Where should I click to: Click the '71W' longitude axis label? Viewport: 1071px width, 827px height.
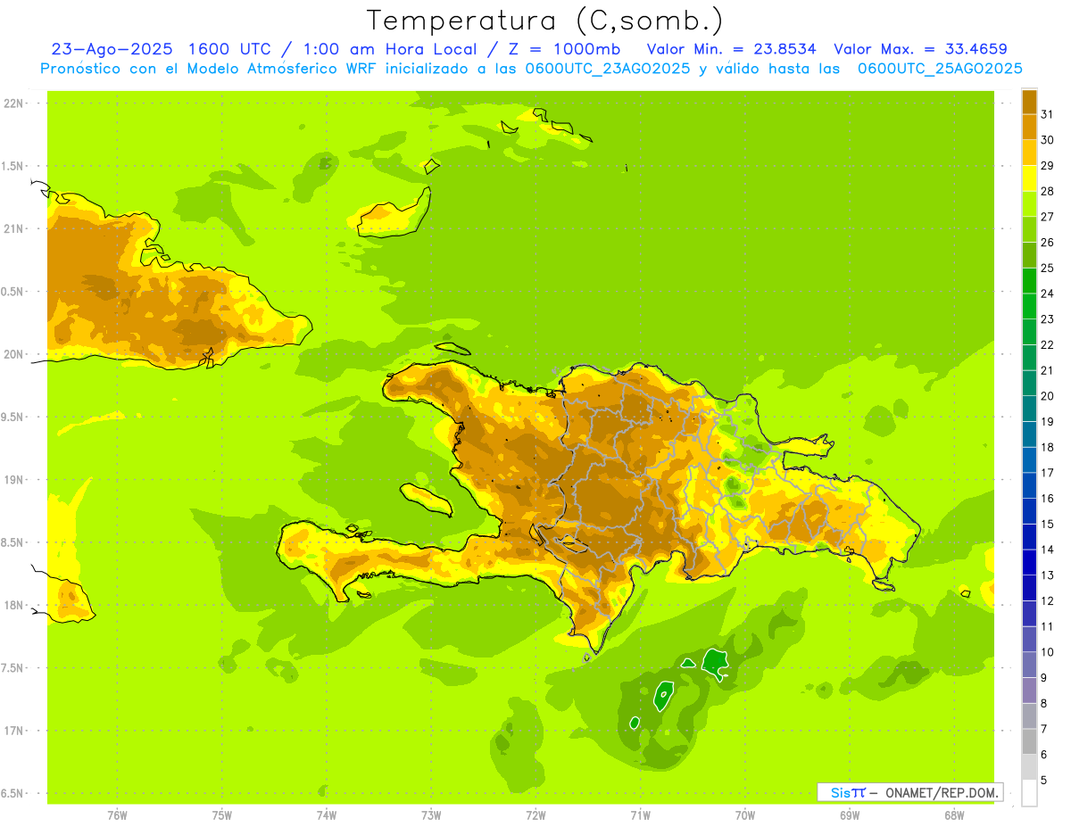click(x=640, y=815)
